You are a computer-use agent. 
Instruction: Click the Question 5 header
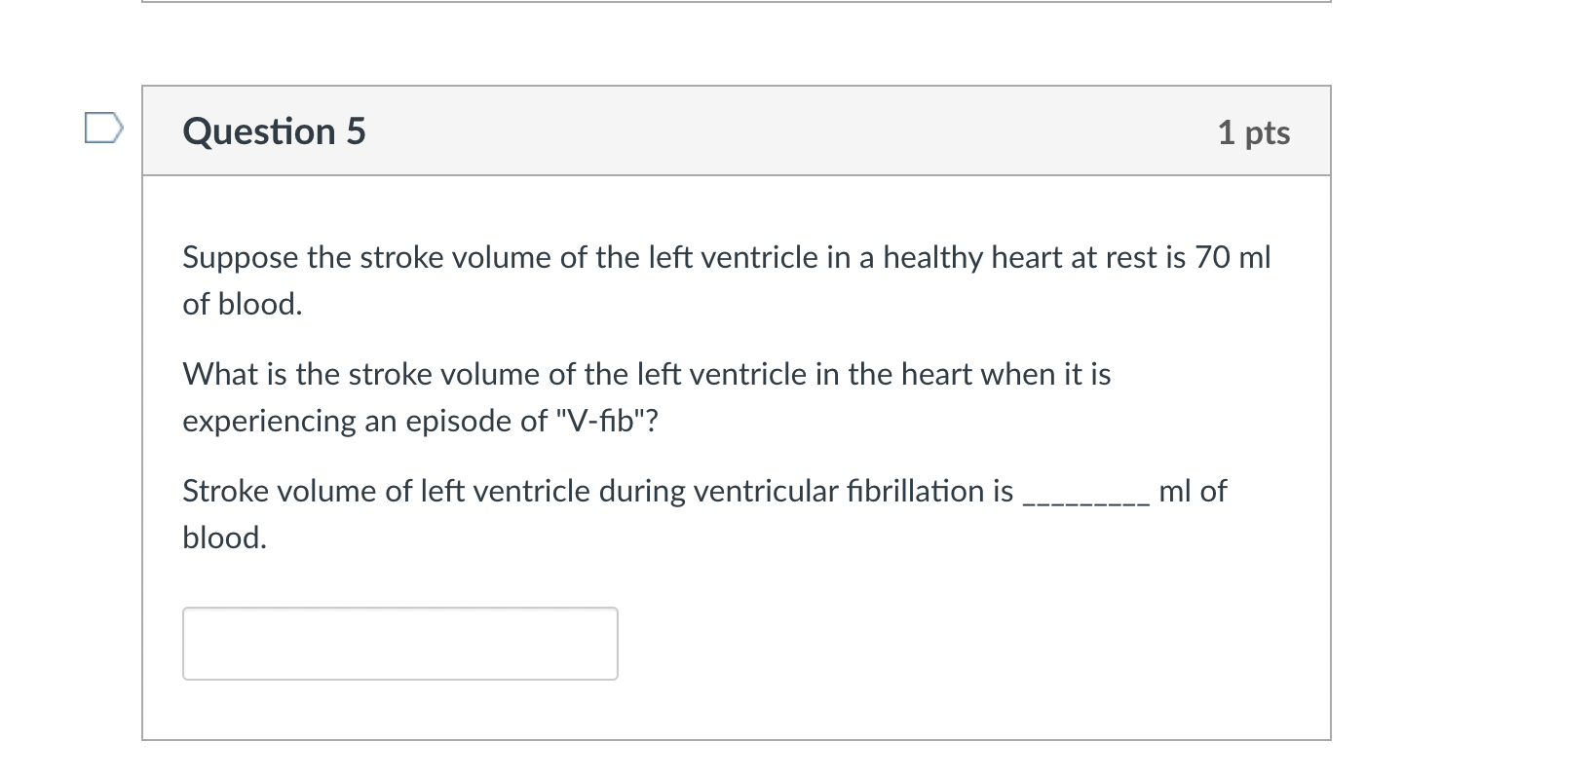tap(276, 130)
